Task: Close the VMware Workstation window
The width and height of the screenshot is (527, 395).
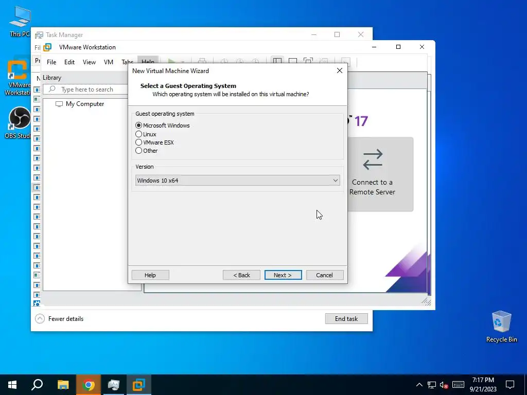Action: pyautogui.click(x=422, y=47)
